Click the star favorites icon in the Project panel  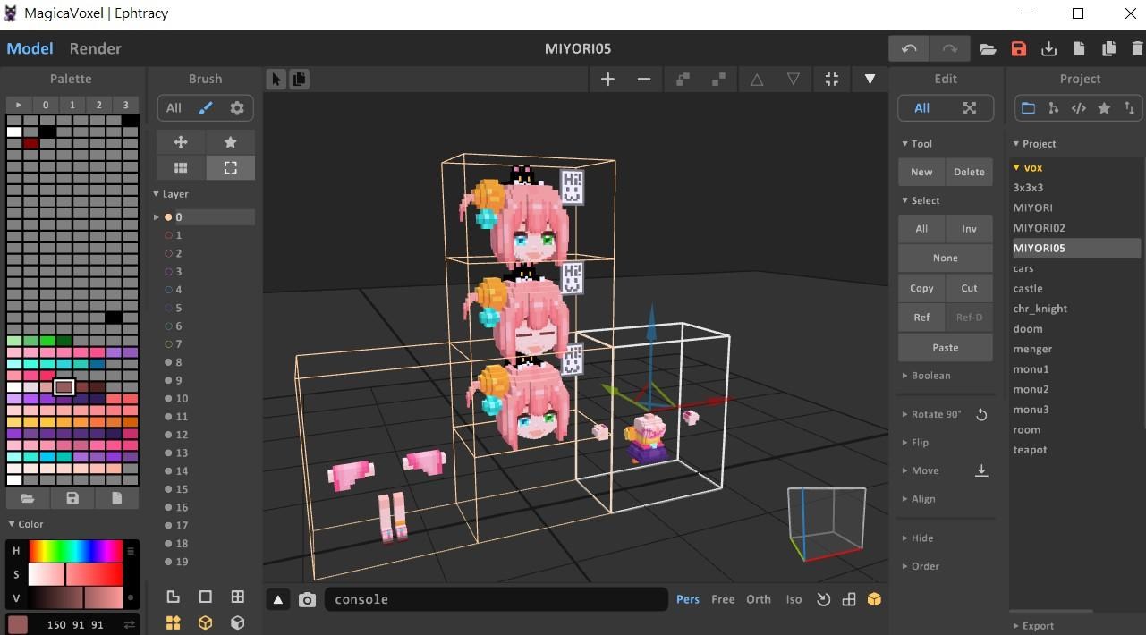1104,108
